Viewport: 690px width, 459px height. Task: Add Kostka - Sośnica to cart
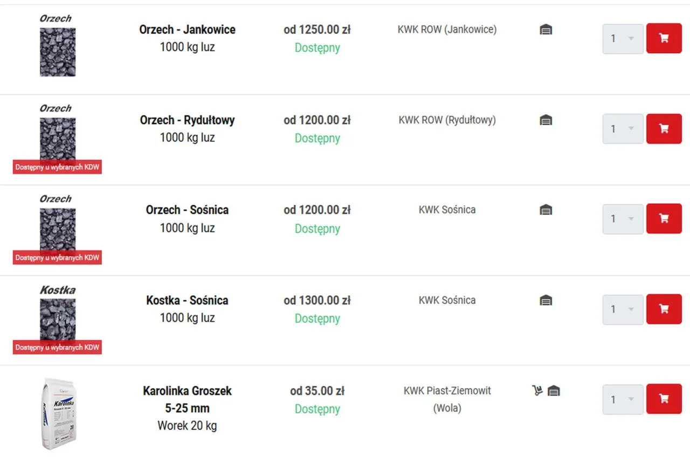(x=664, y=309)
